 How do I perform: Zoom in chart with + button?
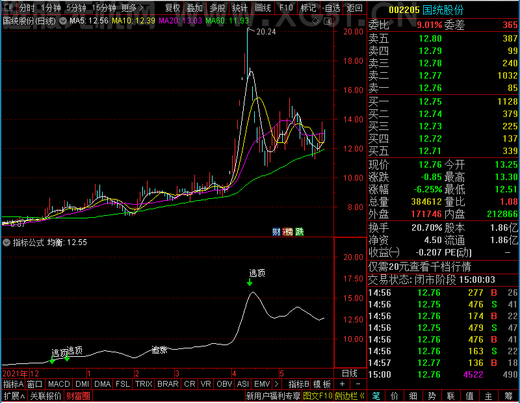click(342, 384)
